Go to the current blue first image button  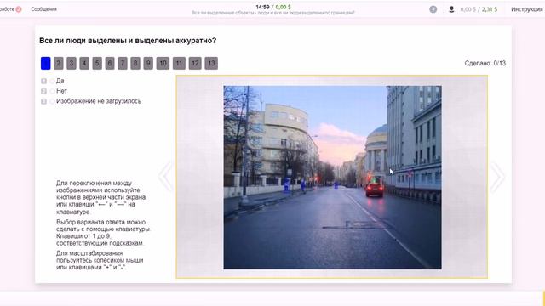pos(45,63)
